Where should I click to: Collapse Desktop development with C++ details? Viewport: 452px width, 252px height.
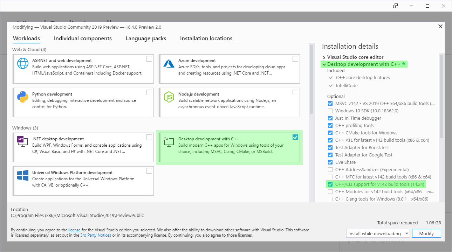click(x=324, y=64)
